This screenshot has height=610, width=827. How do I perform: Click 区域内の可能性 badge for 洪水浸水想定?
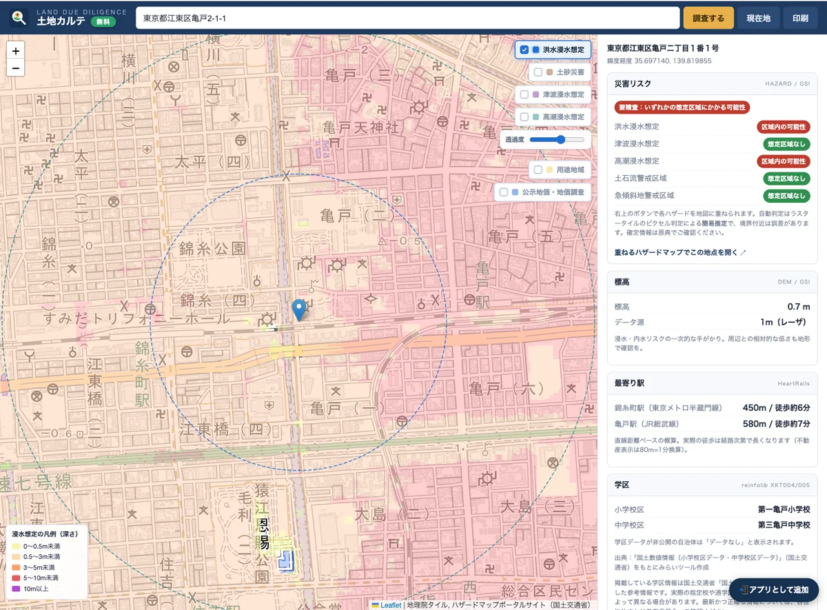click(783, 127)
